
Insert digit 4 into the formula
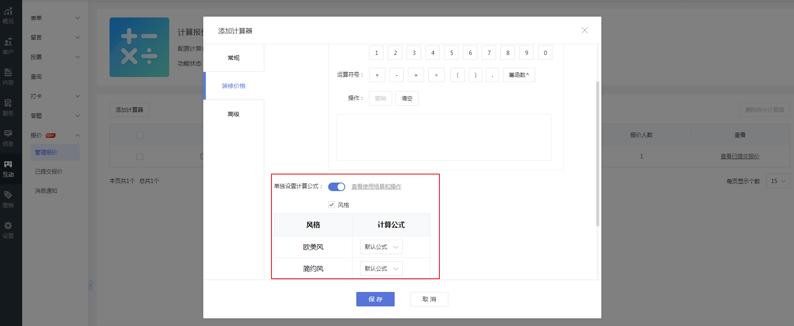[433, 53]
